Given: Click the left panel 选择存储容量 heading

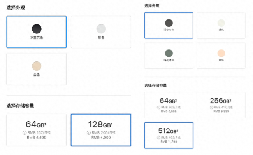Looking at the screenshot, I should pyautogui.click(x=20, y=106).
